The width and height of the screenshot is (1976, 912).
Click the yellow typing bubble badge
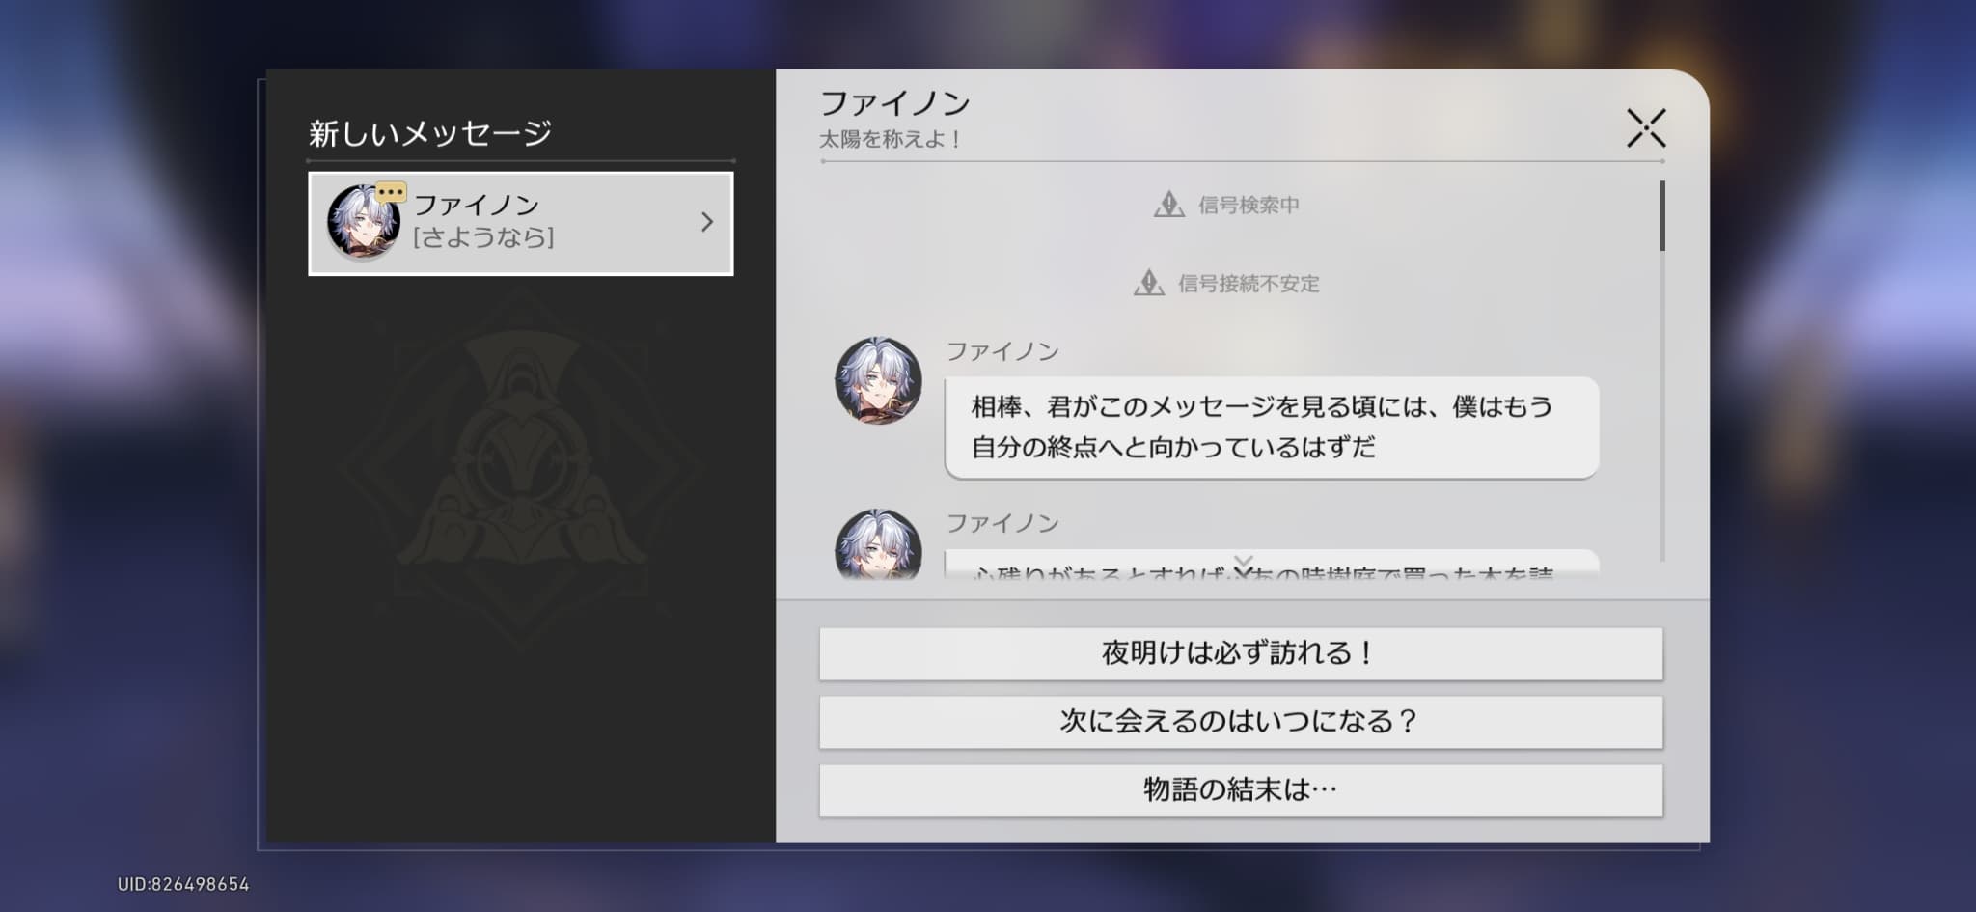(391, 192)
